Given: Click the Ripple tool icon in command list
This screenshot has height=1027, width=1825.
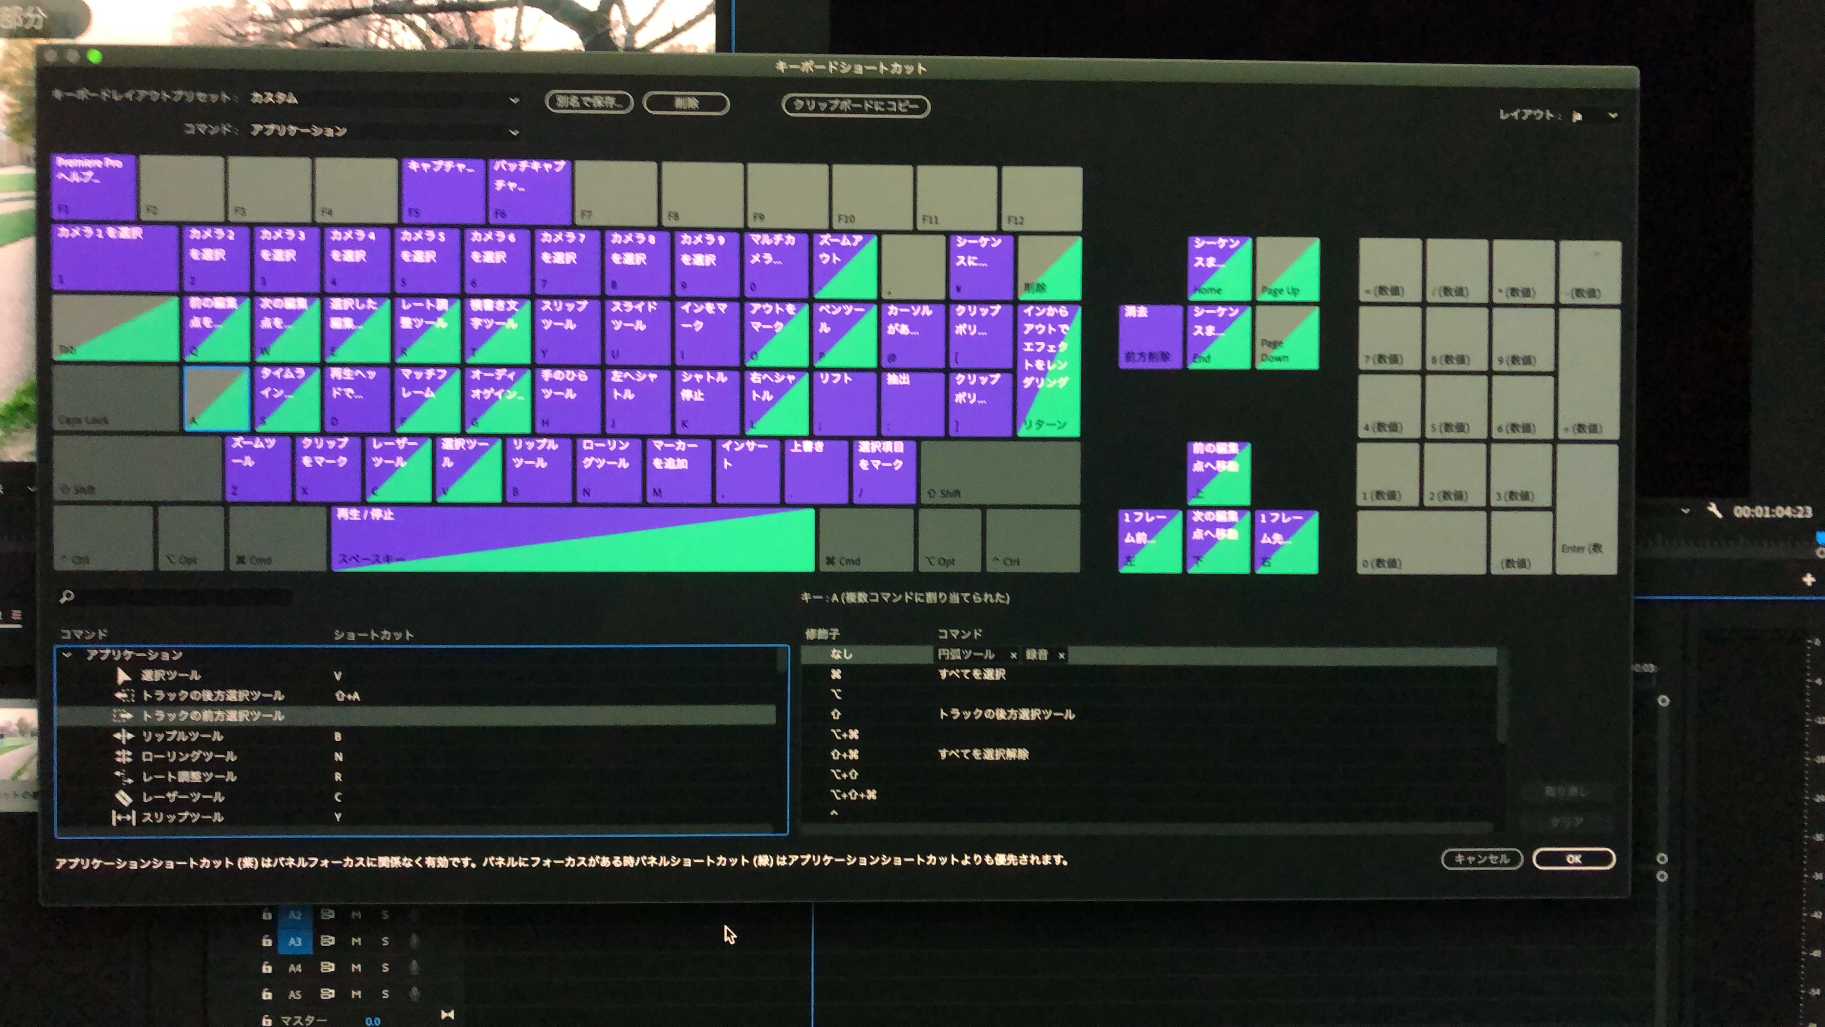Looking at the screenshot, I should [123, 736].
